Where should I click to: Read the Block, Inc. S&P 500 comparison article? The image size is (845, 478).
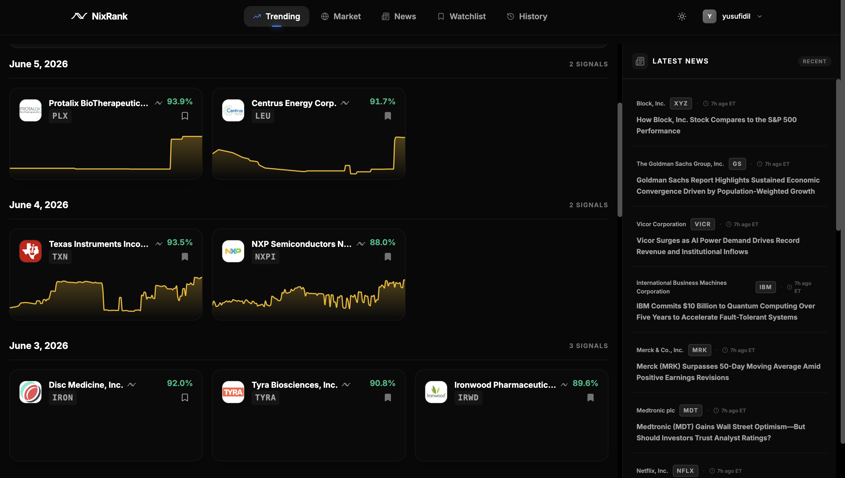tap(716, 125)
